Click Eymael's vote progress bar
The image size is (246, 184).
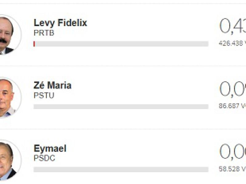pyautogui.click(x=121, y=170)
